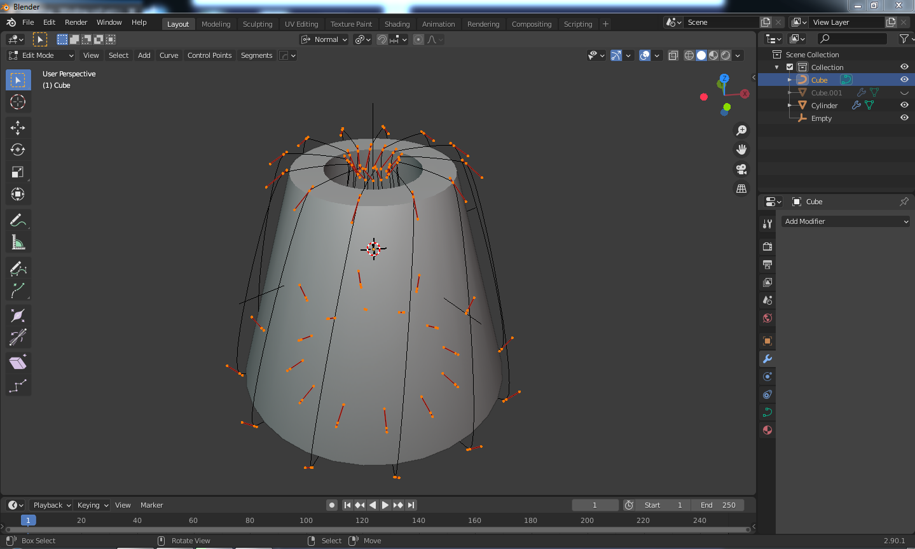Open outliner filter dropdown

click(906, 39)
